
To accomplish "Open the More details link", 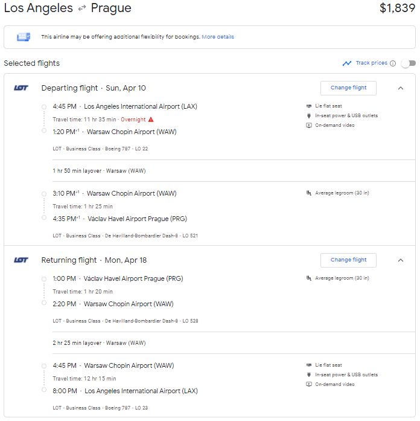I will (218, 37).
